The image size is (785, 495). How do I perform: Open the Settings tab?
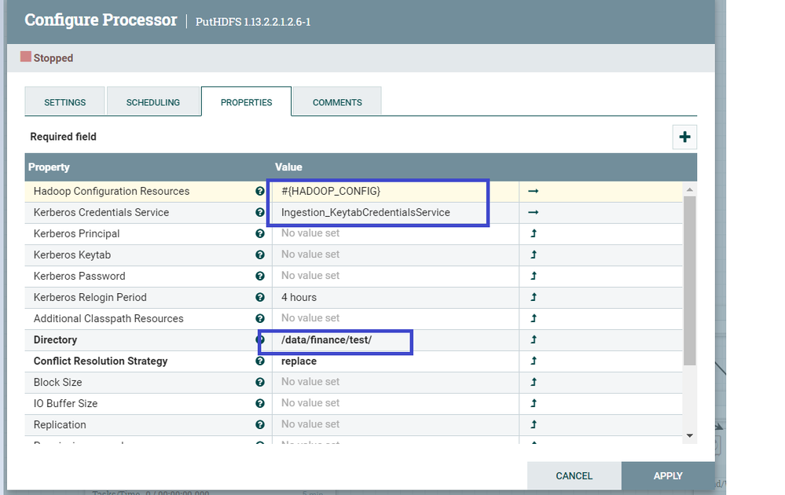pos(65,102)
